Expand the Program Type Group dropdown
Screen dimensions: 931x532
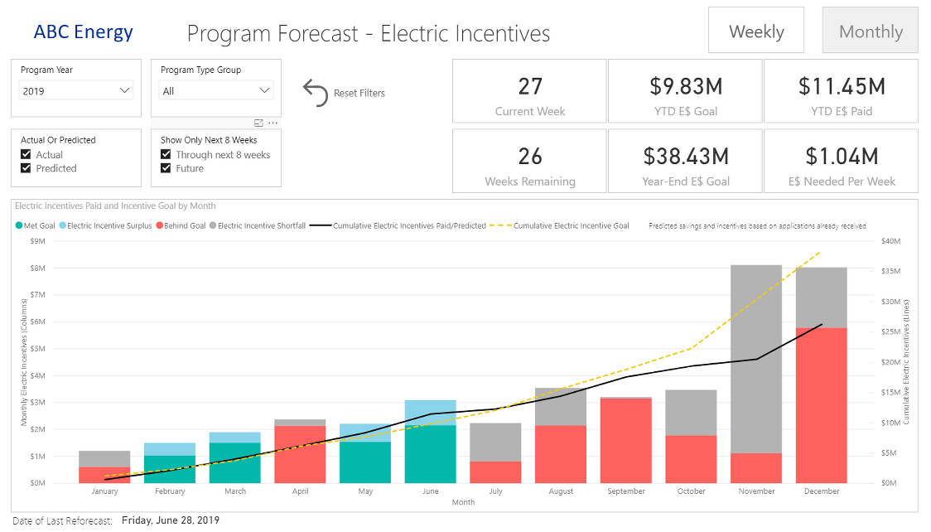tap(265, 90)
